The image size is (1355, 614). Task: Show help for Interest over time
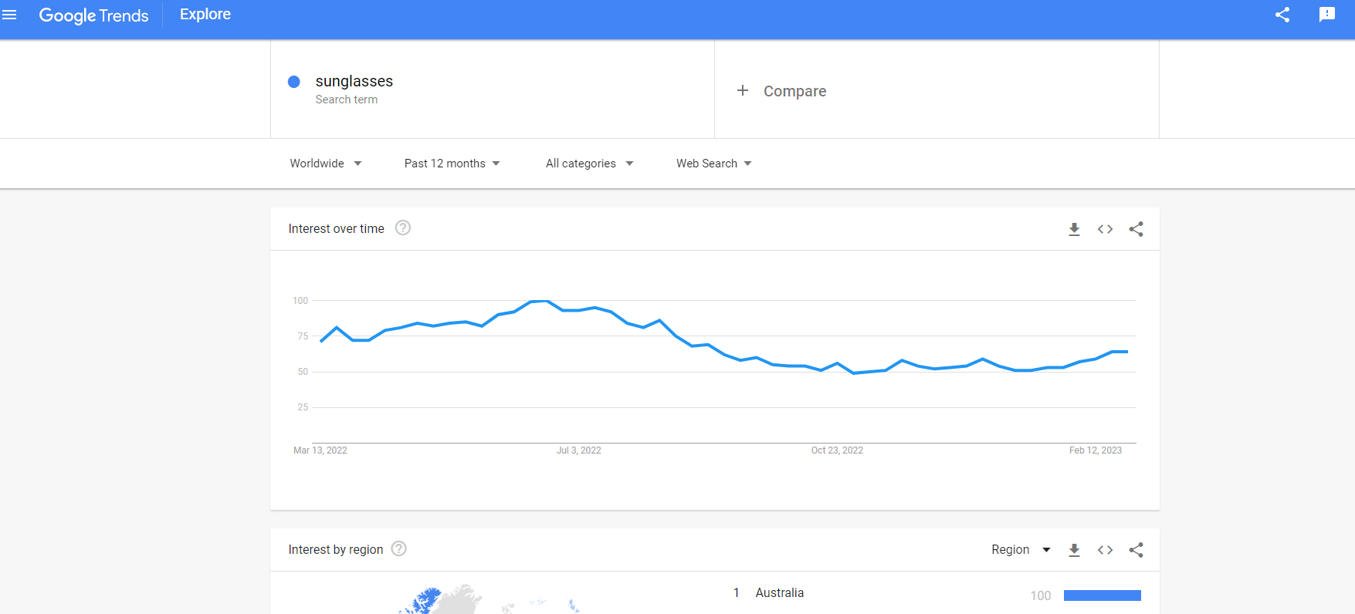[403, 228]
